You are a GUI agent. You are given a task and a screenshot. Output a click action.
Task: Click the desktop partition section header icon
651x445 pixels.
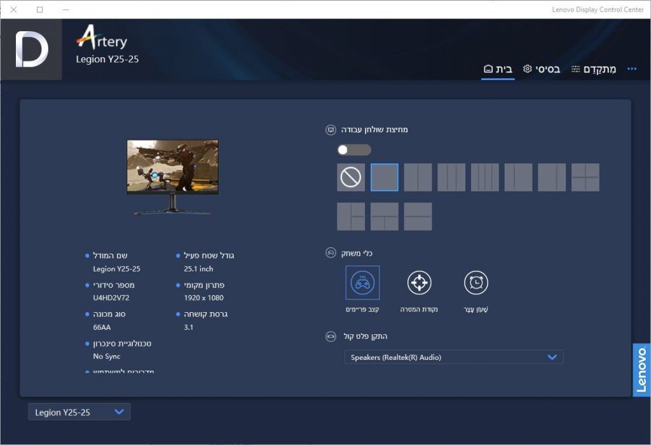pos(331,130)
